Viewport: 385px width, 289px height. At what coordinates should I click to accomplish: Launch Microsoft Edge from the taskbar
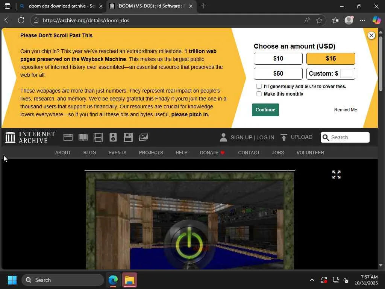(113, 280)
